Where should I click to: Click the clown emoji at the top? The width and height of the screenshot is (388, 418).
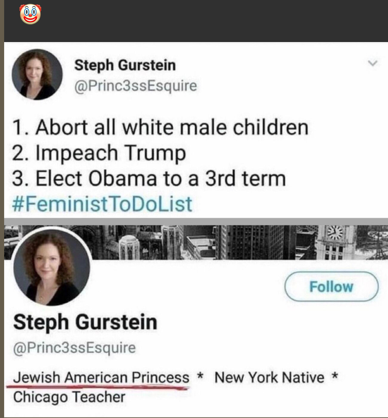(x=30, y=14)
